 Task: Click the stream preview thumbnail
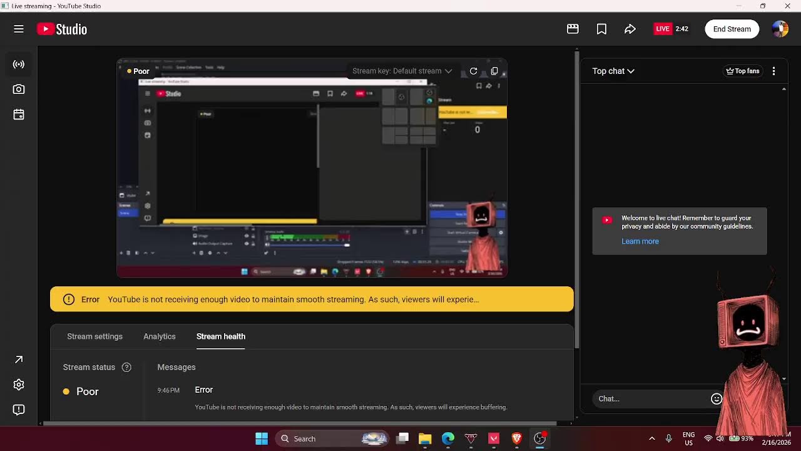coord(312,169)
